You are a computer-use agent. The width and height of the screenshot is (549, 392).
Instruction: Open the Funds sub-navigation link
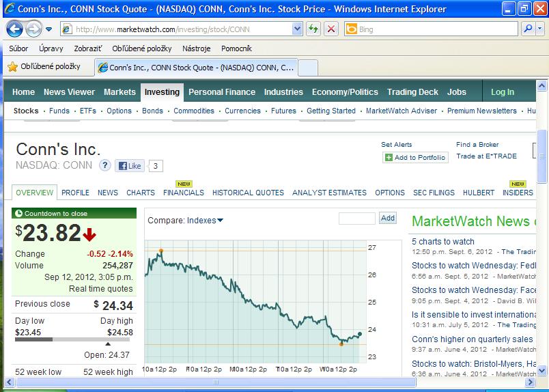(x=59, y=111)
